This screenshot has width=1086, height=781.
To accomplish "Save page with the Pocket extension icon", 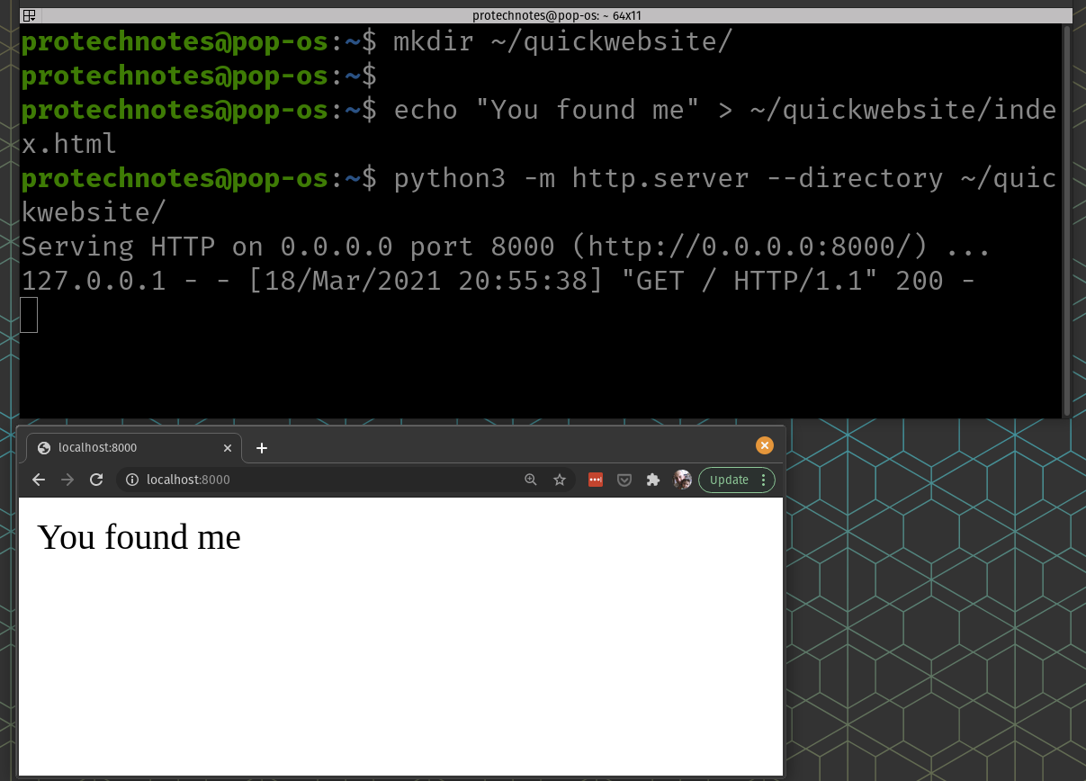I will (624, 480).
